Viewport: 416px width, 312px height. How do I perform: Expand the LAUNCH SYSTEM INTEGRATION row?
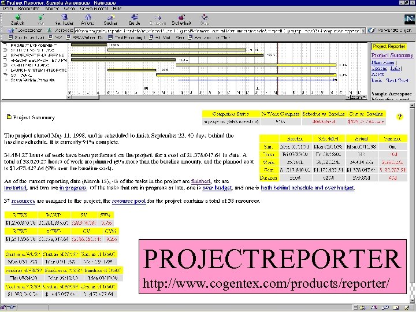[x=5, y=70]
